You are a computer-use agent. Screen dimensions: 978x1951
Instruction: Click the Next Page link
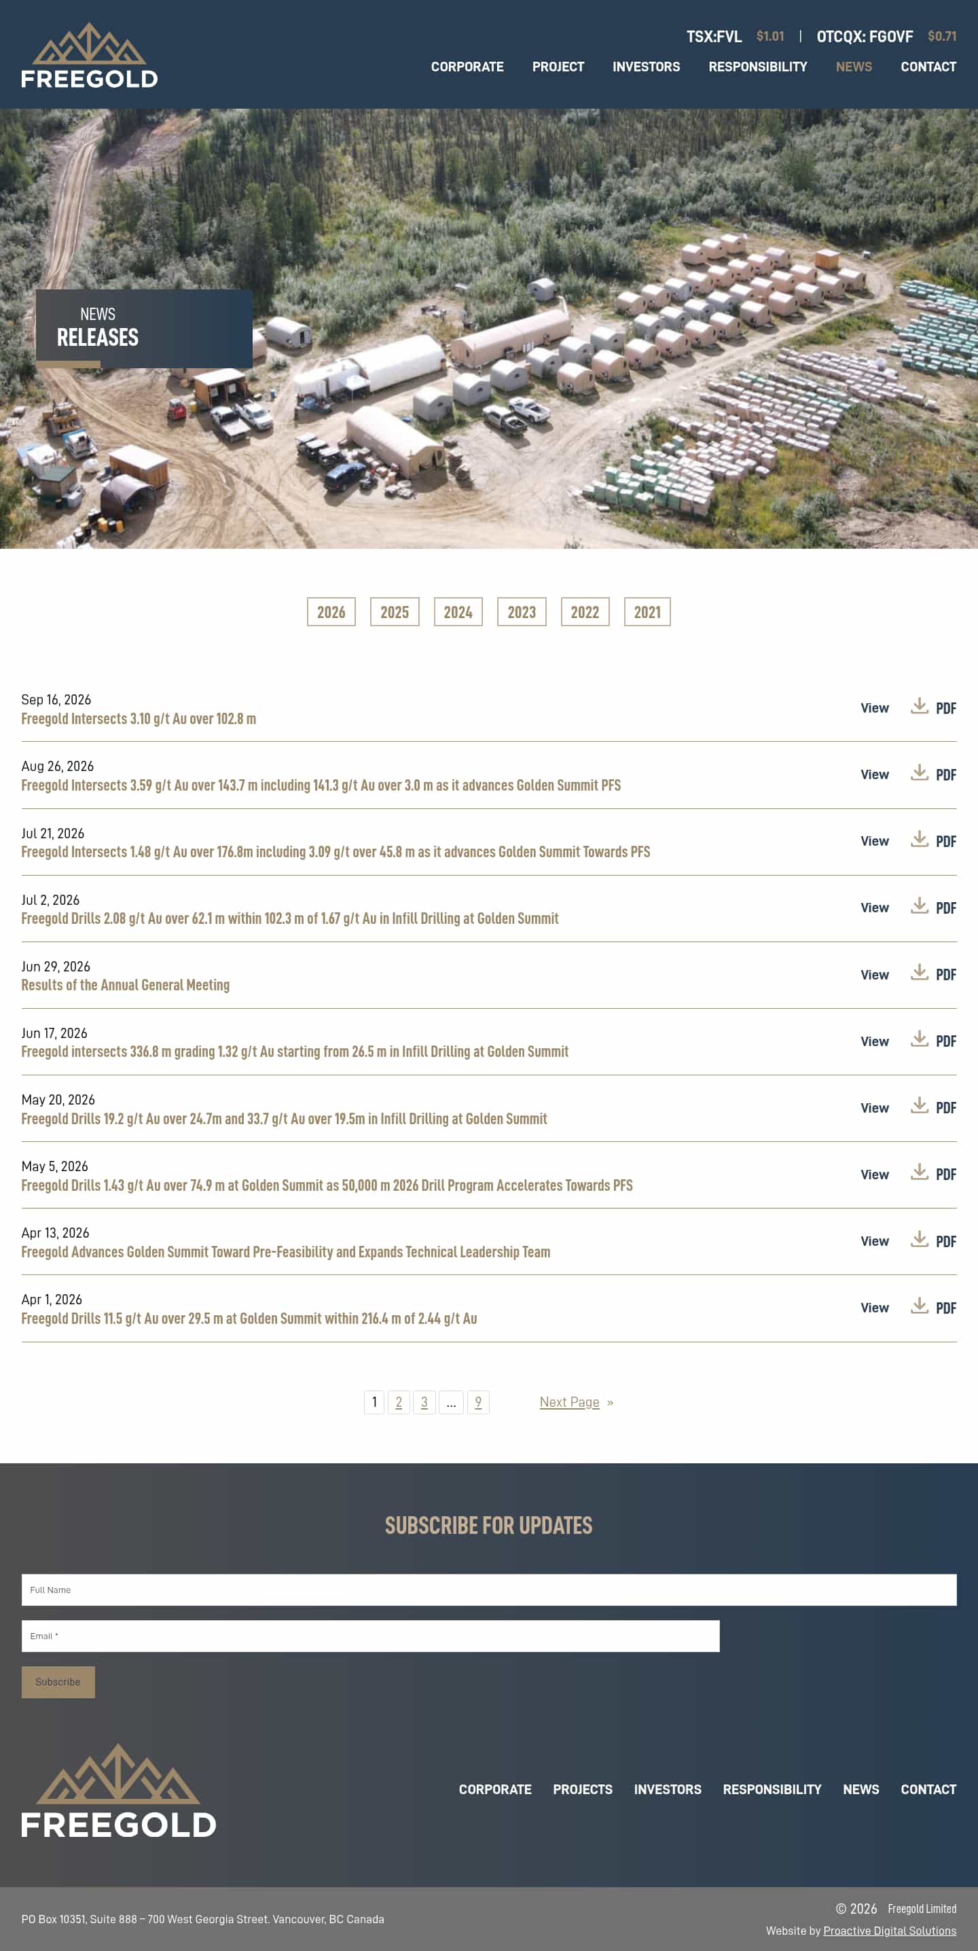(x=576, y=1402)
